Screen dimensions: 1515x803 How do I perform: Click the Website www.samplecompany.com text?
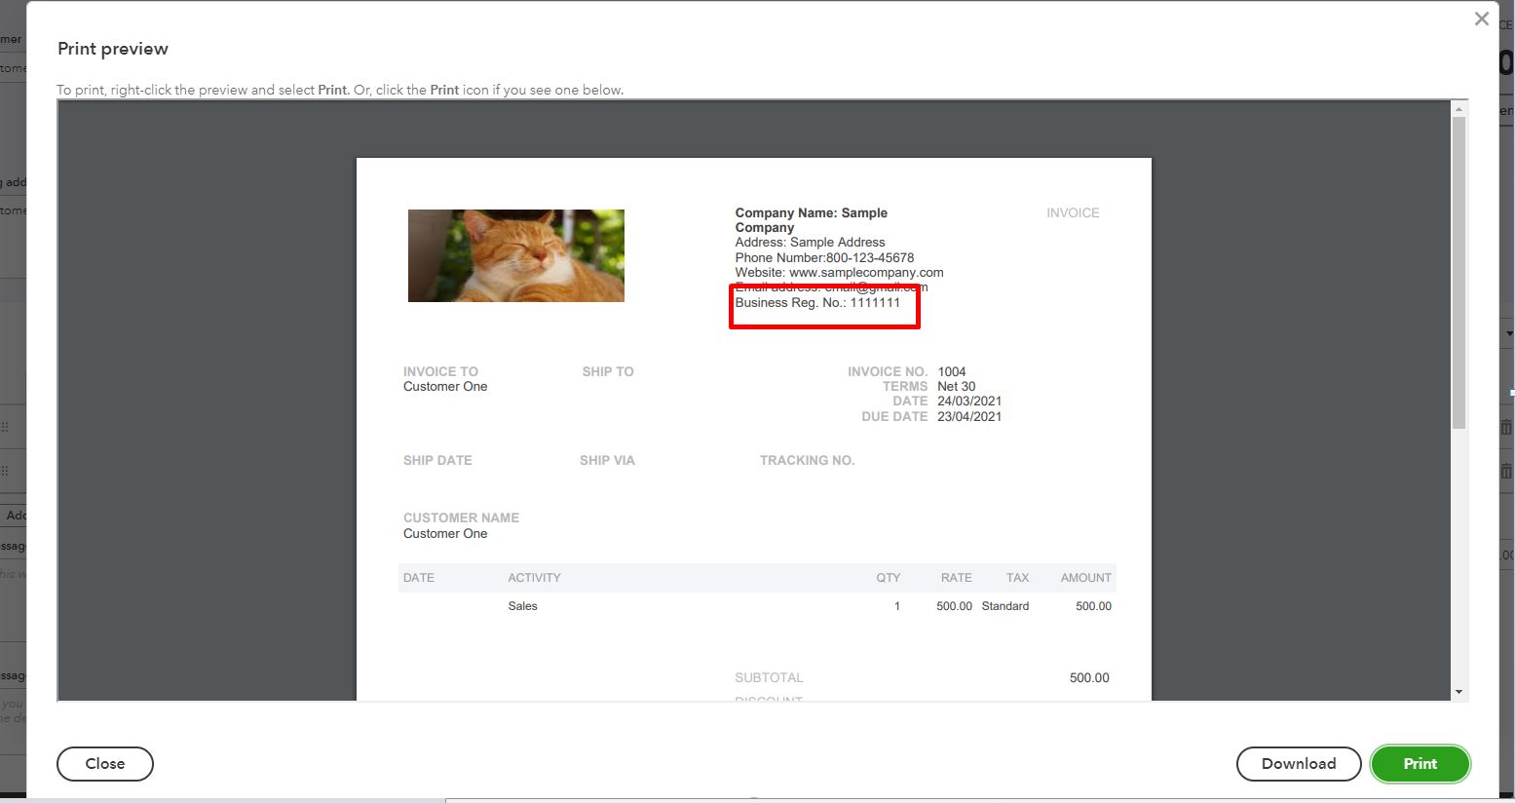[840, 273]
